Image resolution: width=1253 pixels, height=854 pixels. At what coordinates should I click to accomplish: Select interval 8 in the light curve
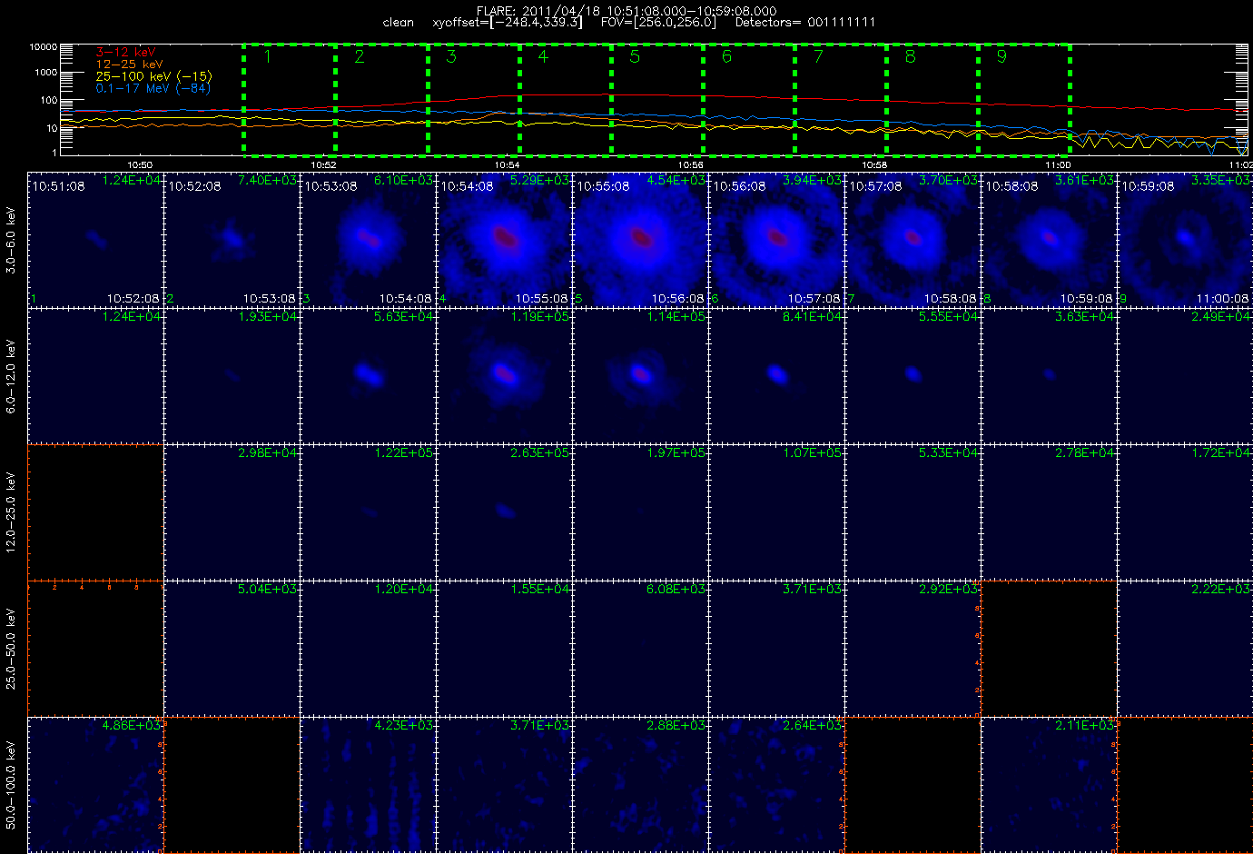[932, 98]
